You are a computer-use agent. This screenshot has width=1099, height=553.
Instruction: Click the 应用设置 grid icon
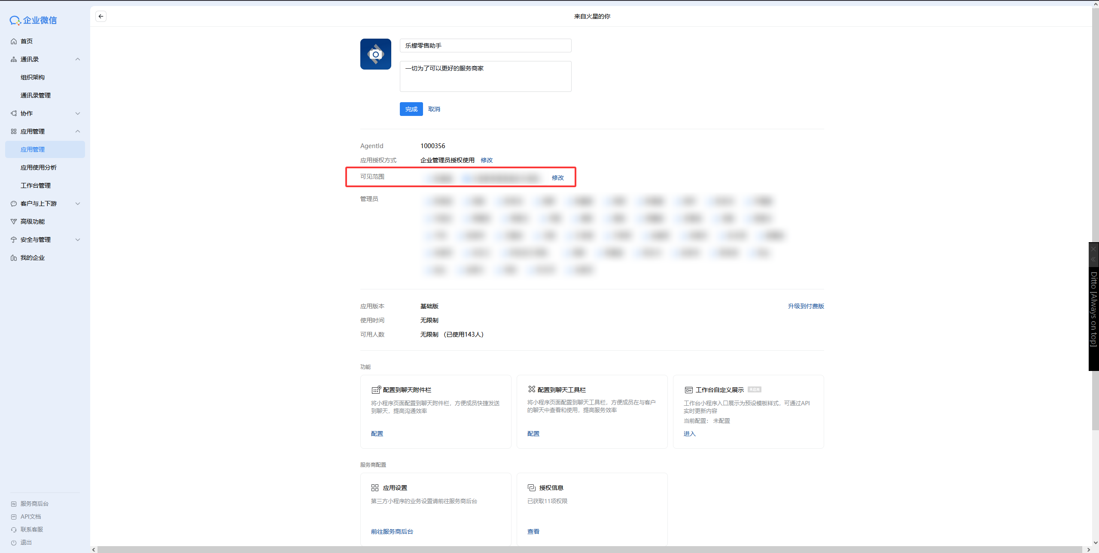click(374, 488)
